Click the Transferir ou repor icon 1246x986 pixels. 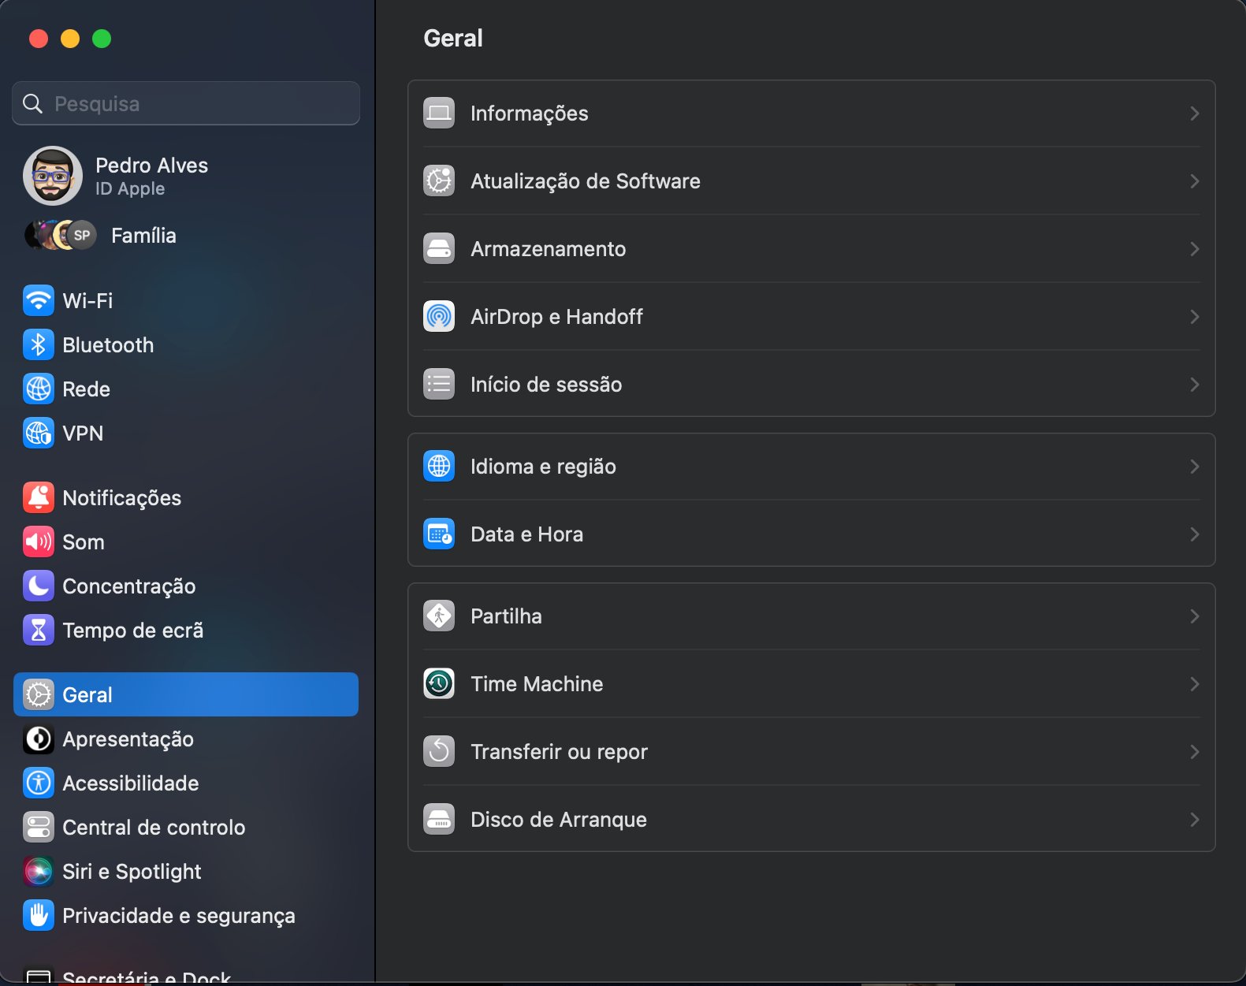439,751
